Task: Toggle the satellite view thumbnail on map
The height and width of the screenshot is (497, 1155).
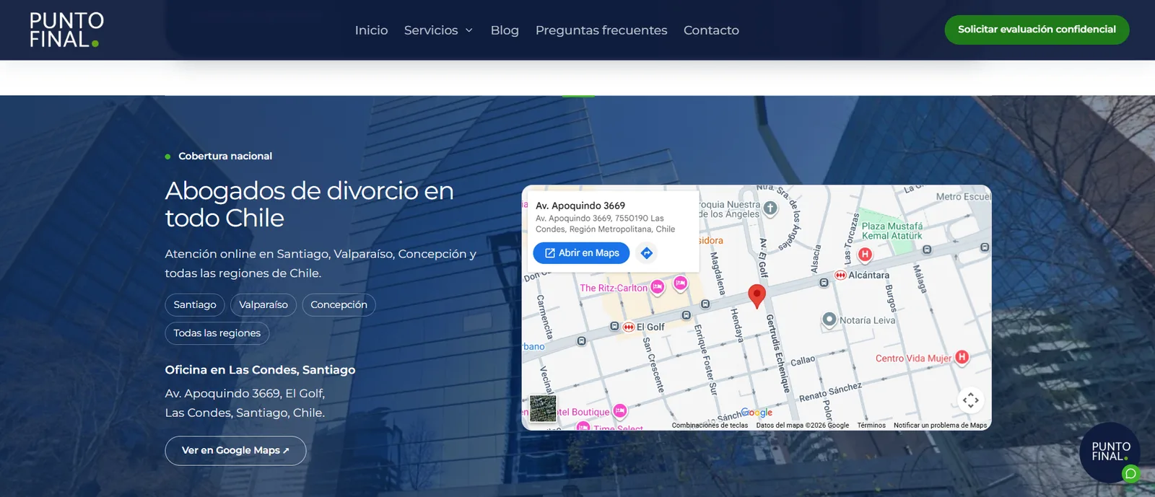Action: [543, 408]
